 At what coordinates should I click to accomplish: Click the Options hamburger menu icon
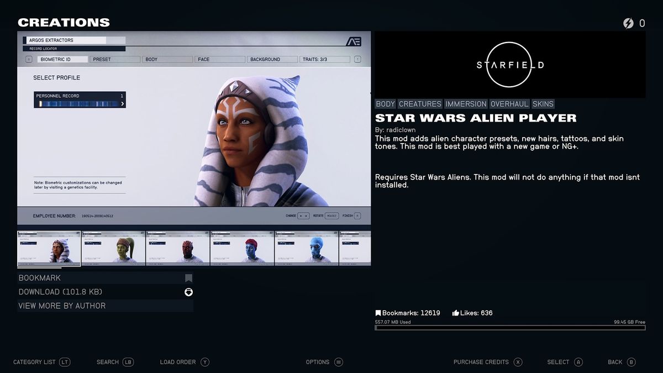pos(339,362)
